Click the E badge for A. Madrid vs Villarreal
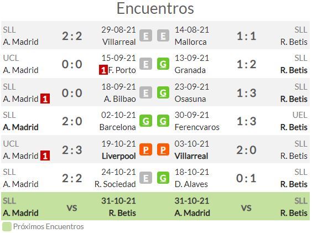This screenshot has height=233, width=312. pos(145,35)
